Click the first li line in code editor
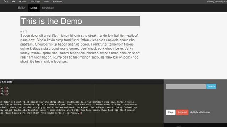Screen dimensions: 227x127 tap(4, 88)
